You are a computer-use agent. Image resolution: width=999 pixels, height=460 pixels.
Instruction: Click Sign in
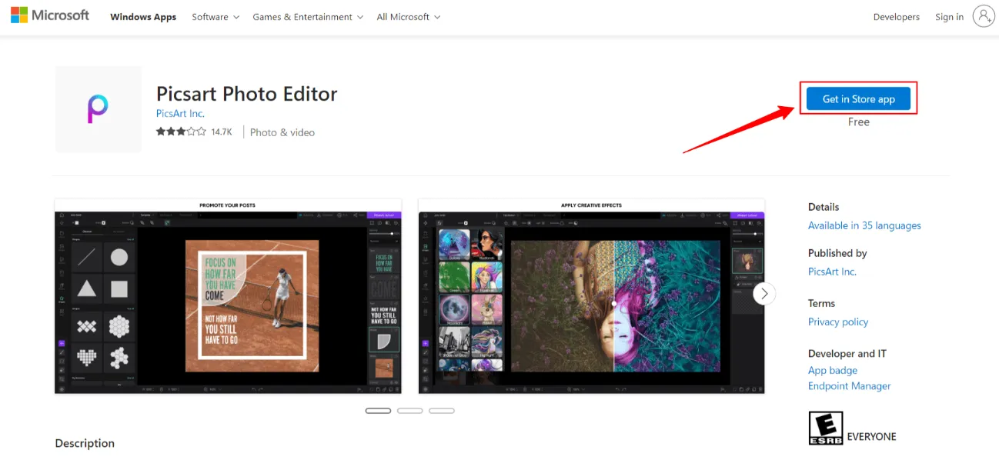pyautogui.click(x=949, y=17)
